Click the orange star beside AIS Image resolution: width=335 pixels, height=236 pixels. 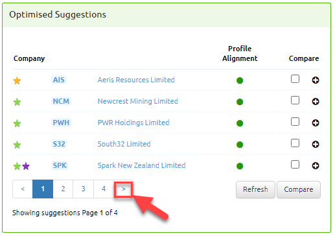(x=17, y=80)
